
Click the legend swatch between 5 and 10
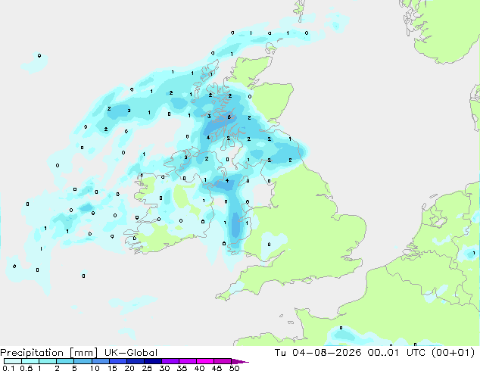[83, 361]
